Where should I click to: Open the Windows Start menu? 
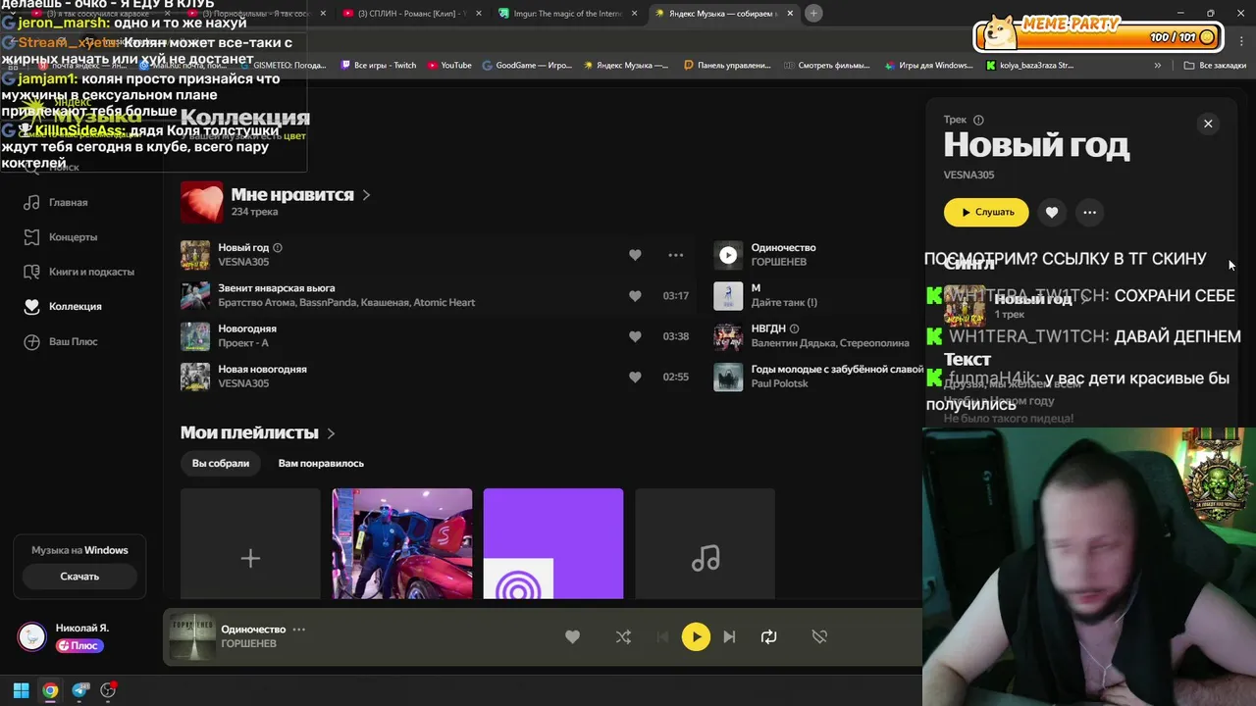[x=21, y=690]
